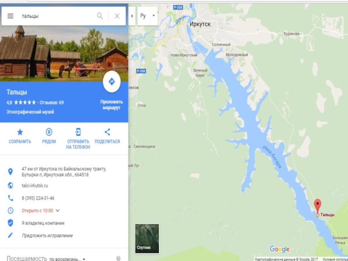Open talci-irkutsk.ru website link
Viewport: 348px width, 261px height.
tap(35, 186)
